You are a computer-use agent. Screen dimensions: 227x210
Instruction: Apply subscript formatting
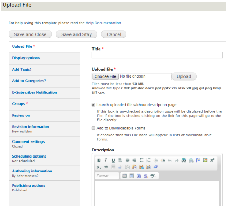click(x=99, y=167)
